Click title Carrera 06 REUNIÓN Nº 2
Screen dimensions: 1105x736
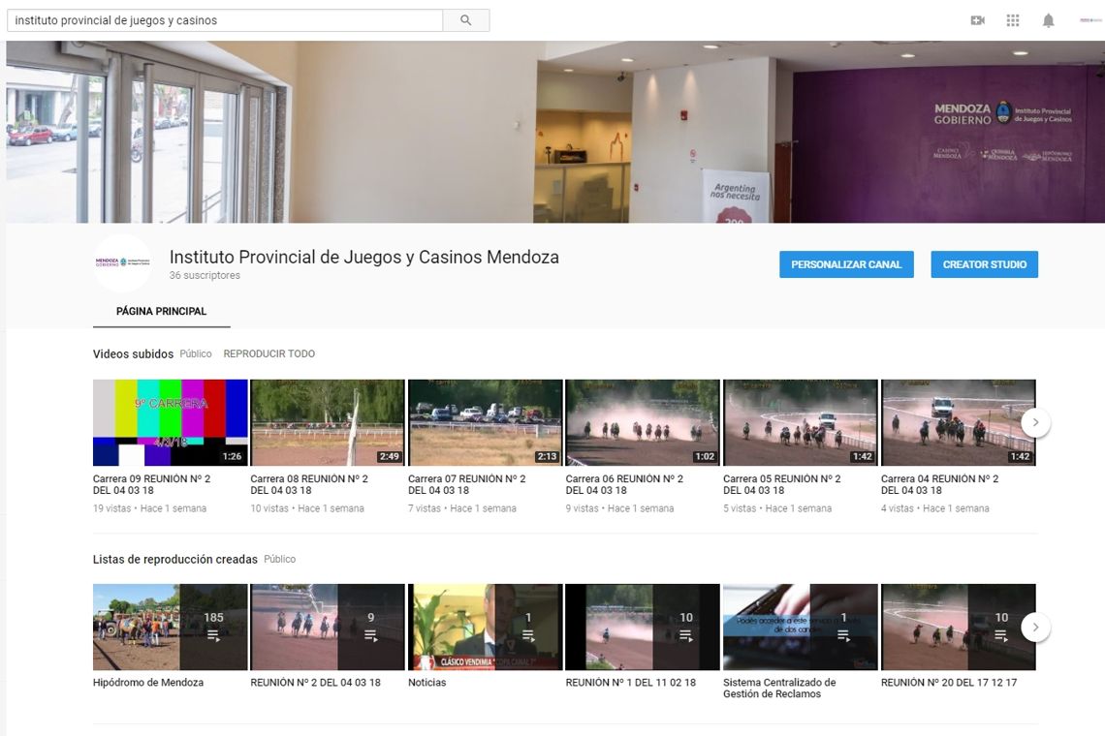[x=624, y=484]
